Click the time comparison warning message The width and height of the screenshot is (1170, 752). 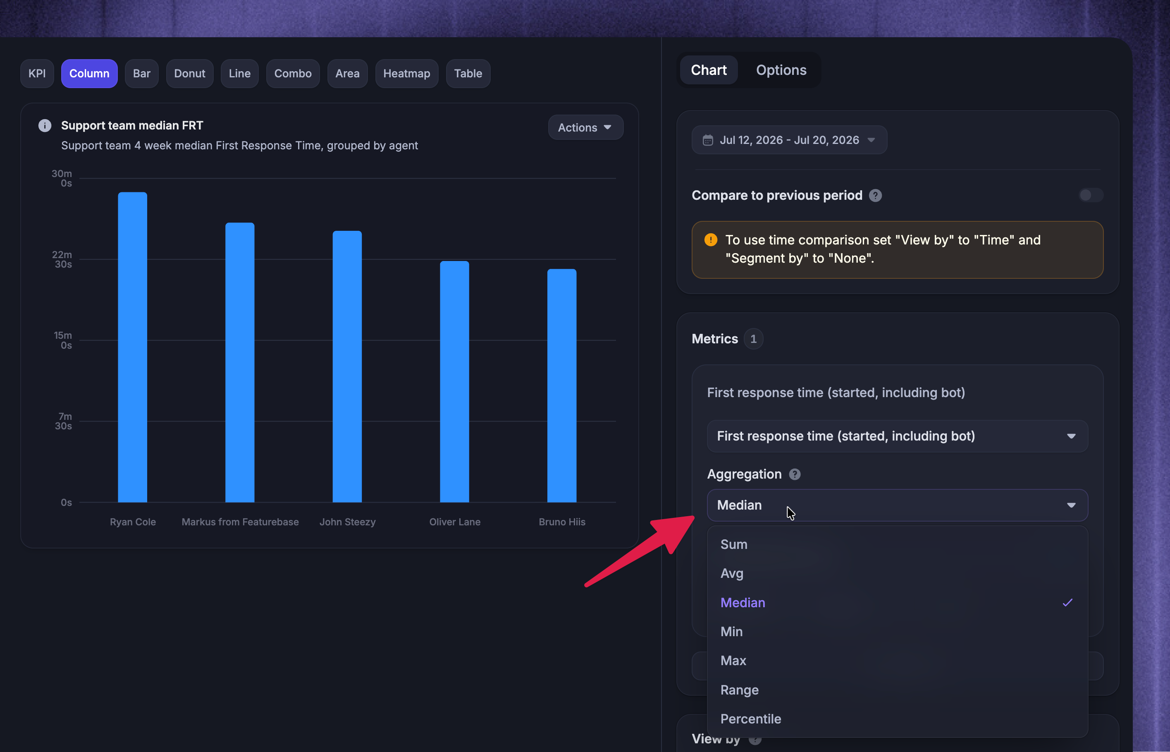point(883,249)
